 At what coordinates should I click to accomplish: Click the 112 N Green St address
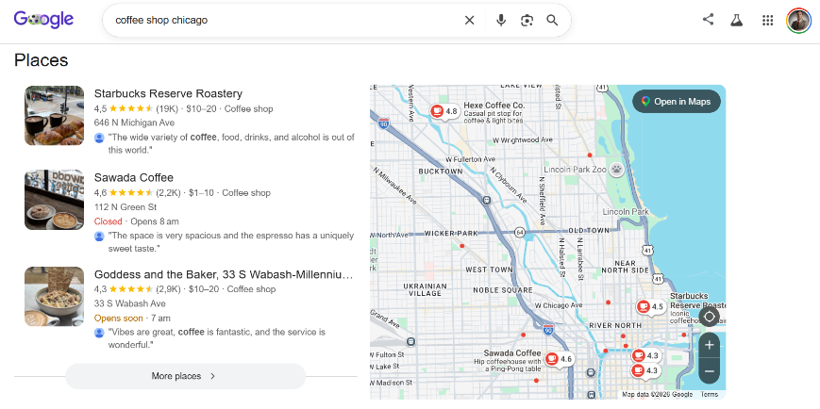pos(126,206)
